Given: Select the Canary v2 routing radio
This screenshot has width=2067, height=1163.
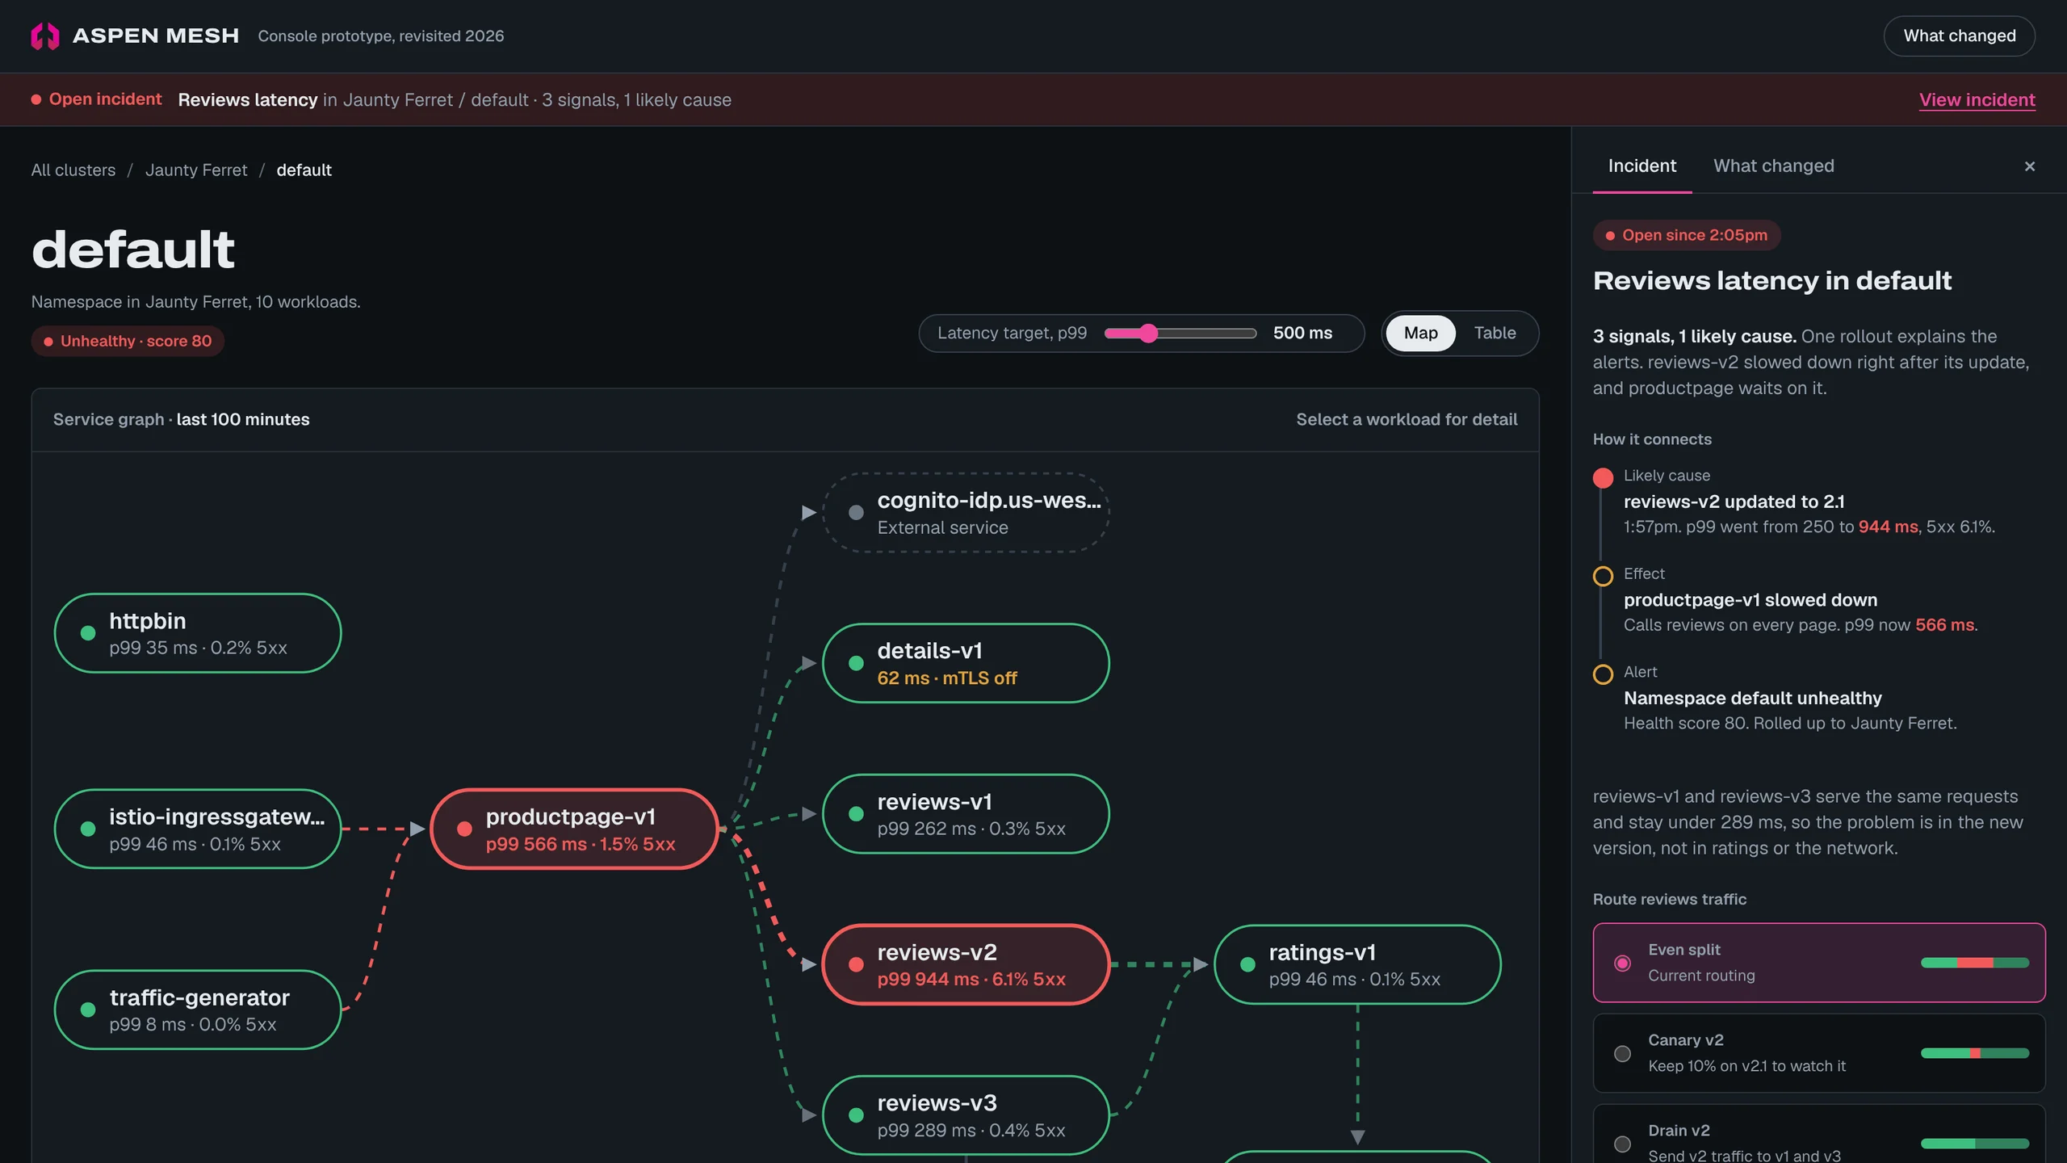Looking at the screenshot, I should [x=1622, y=1053].
